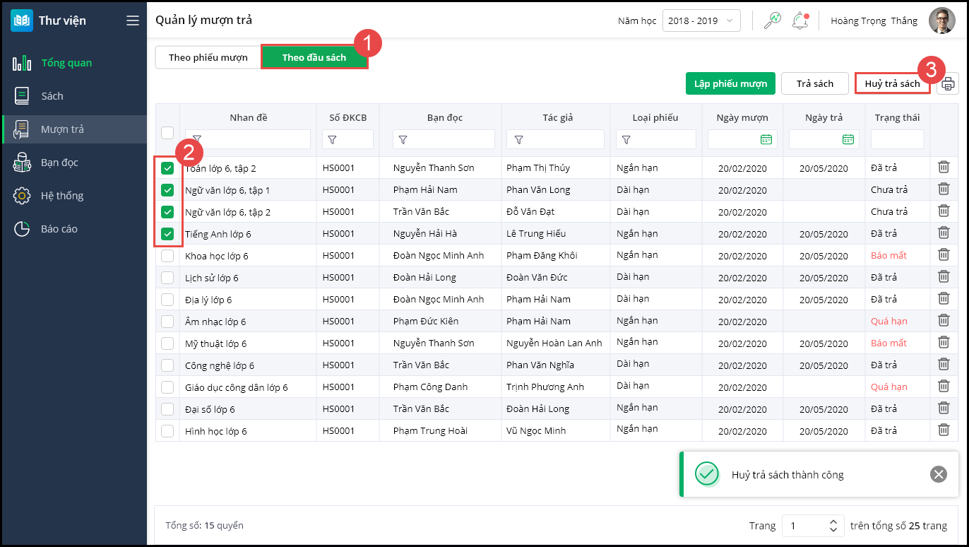Click the page number stepper arrows
The width and height of the screenshot is (969, 547).
(833, 526)
